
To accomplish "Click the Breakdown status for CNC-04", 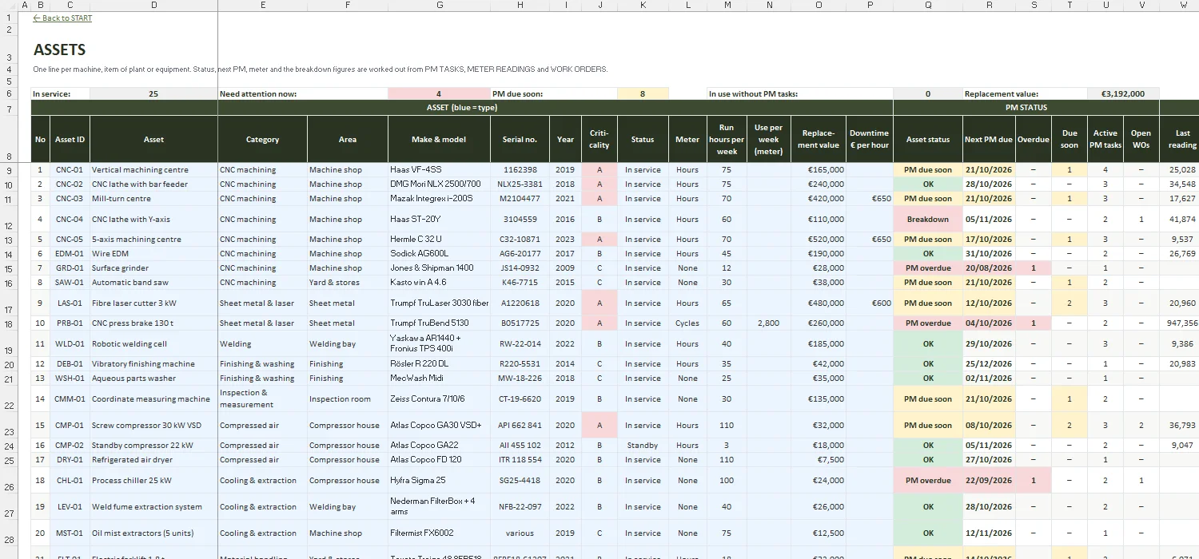I will [928, 220].
